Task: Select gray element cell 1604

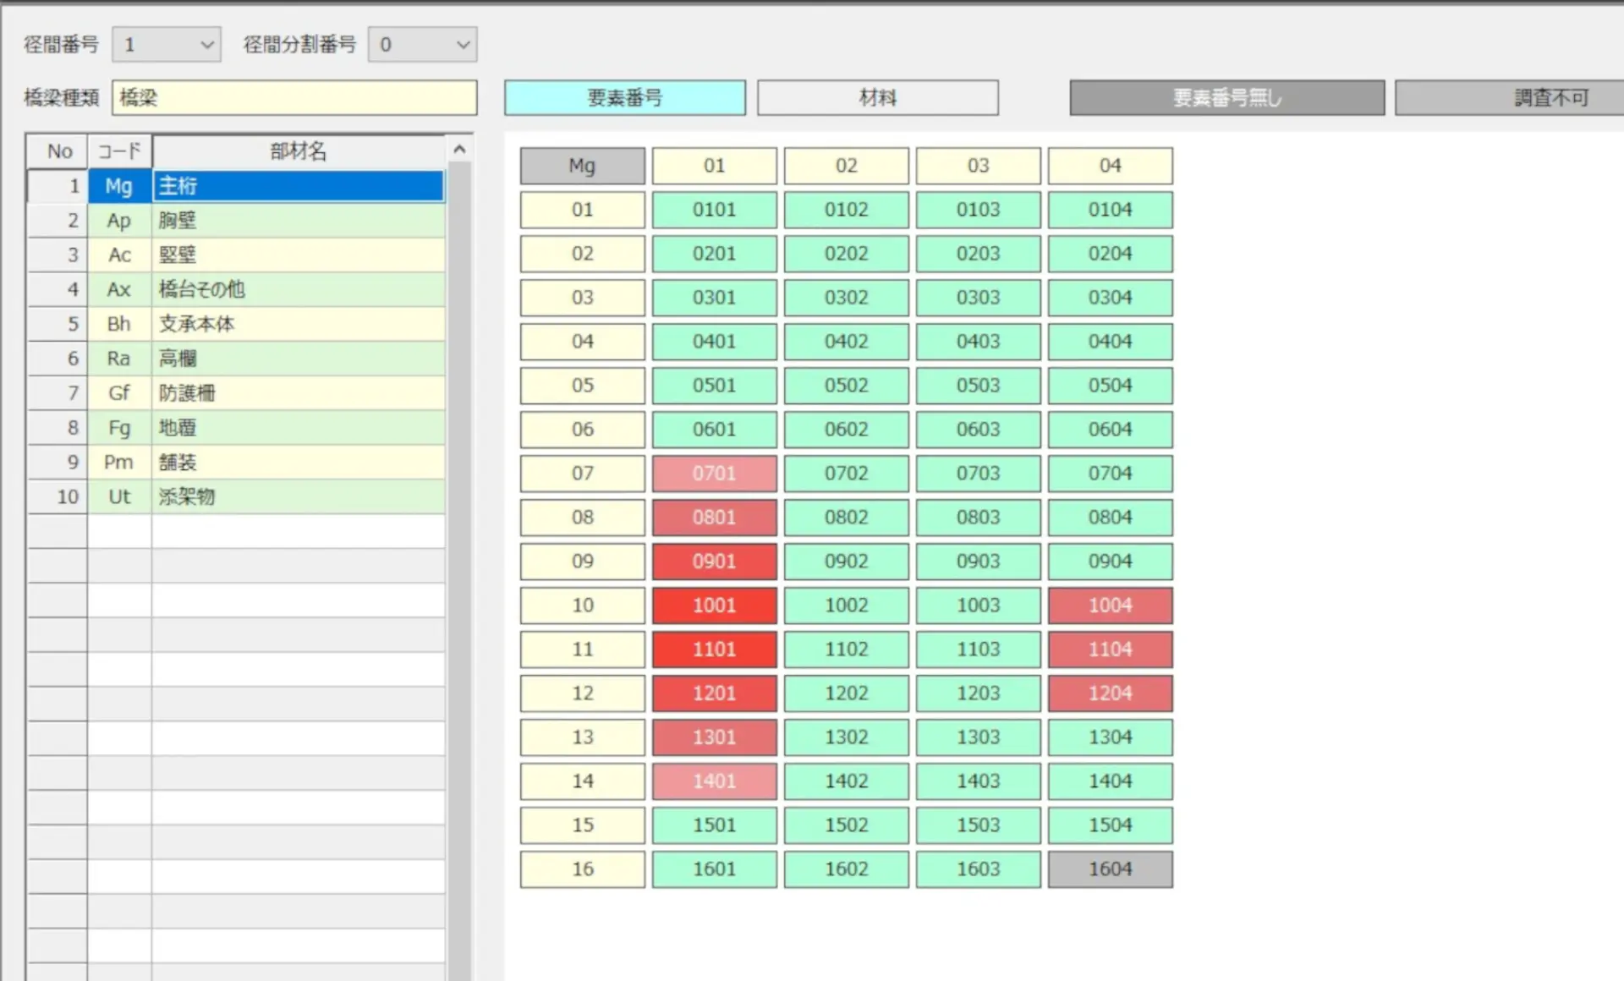Action: pos(1111,869)
